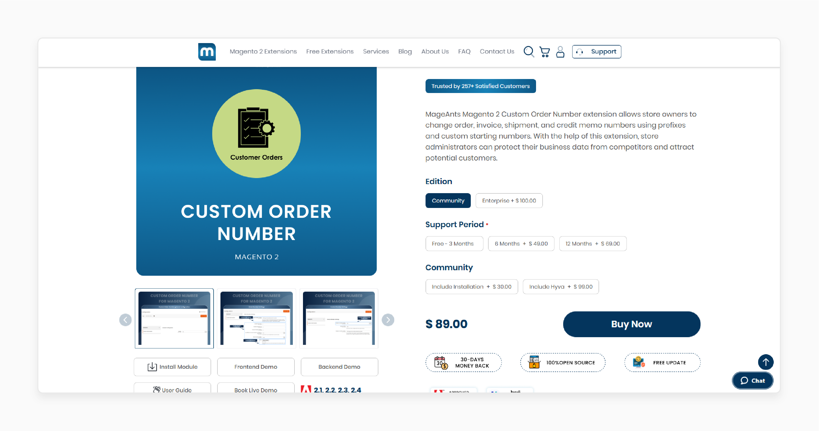Click the user account icon
Viewport: 819px width, 431px height.
pyautogui.click(x=560, y=52)
